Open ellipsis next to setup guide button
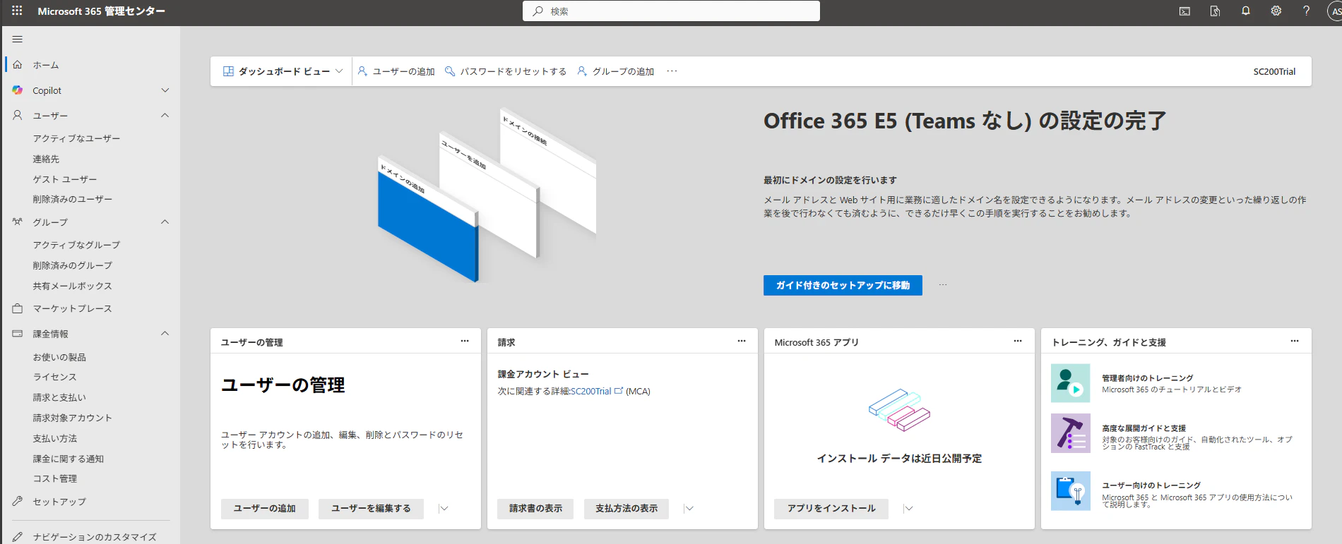 [x=943, y=285]
